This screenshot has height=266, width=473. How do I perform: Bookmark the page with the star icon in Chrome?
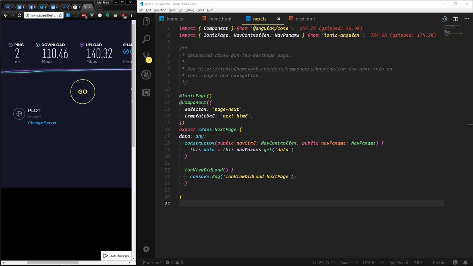coord(60,15)
